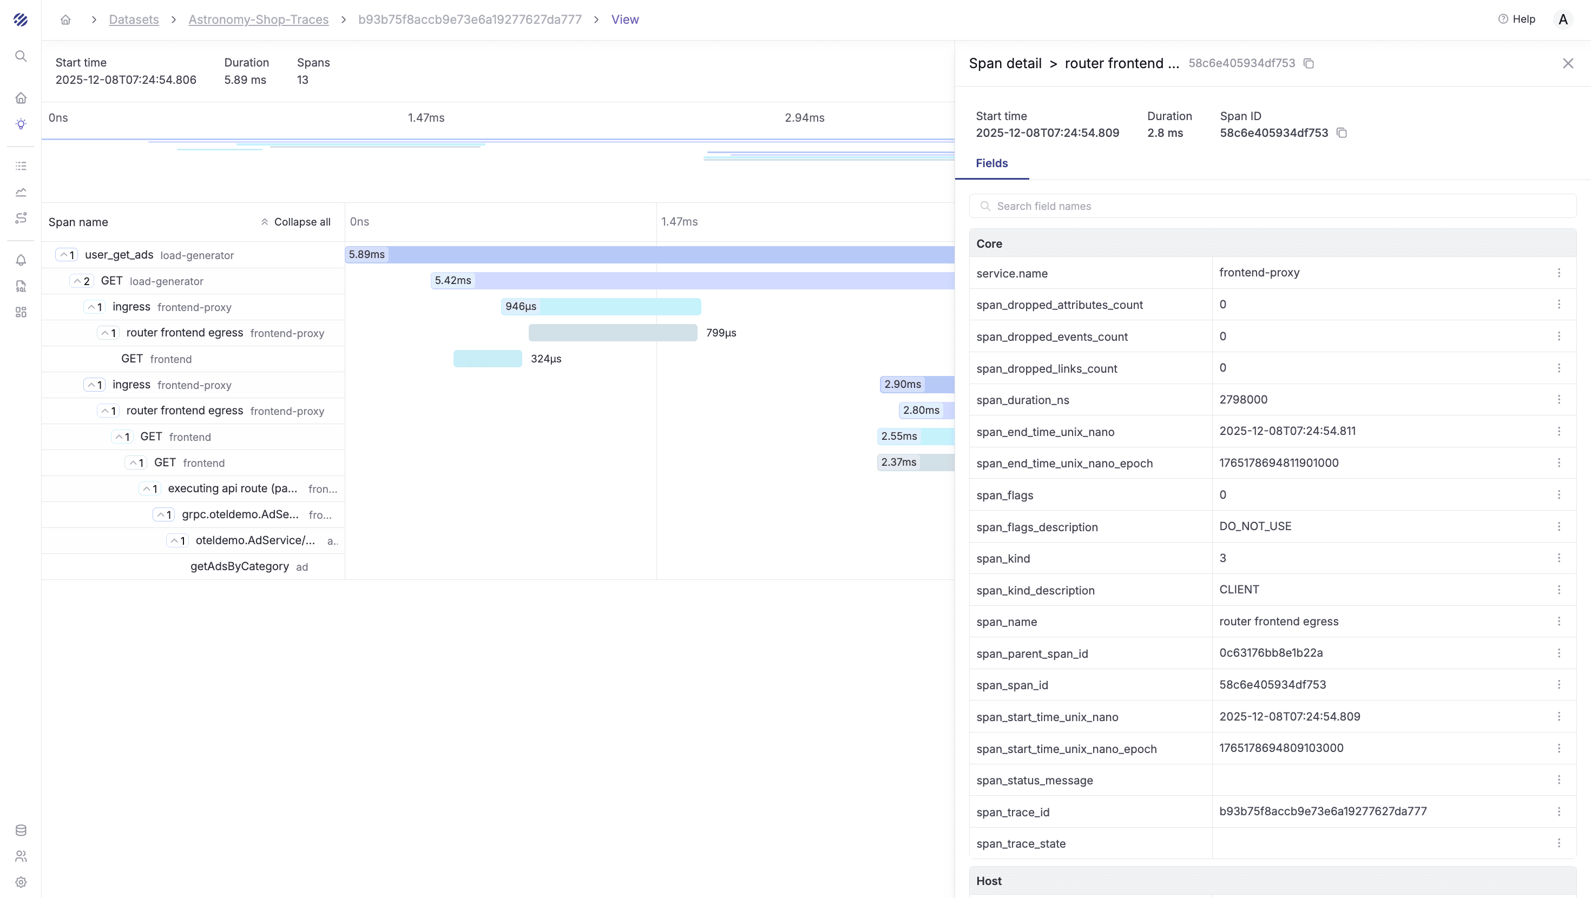
Task: Collapse the executing api route span
Action: [x=149, y=488]
